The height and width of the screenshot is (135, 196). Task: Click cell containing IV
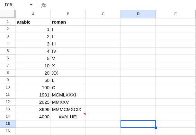point(68,51)
